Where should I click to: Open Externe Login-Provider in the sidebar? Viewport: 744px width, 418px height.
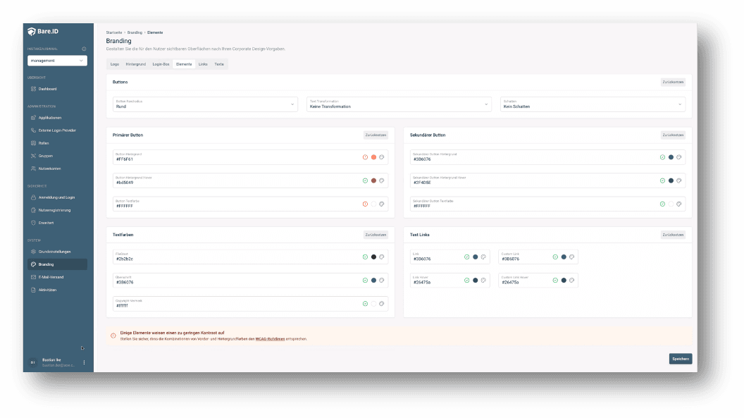point(57,130)
